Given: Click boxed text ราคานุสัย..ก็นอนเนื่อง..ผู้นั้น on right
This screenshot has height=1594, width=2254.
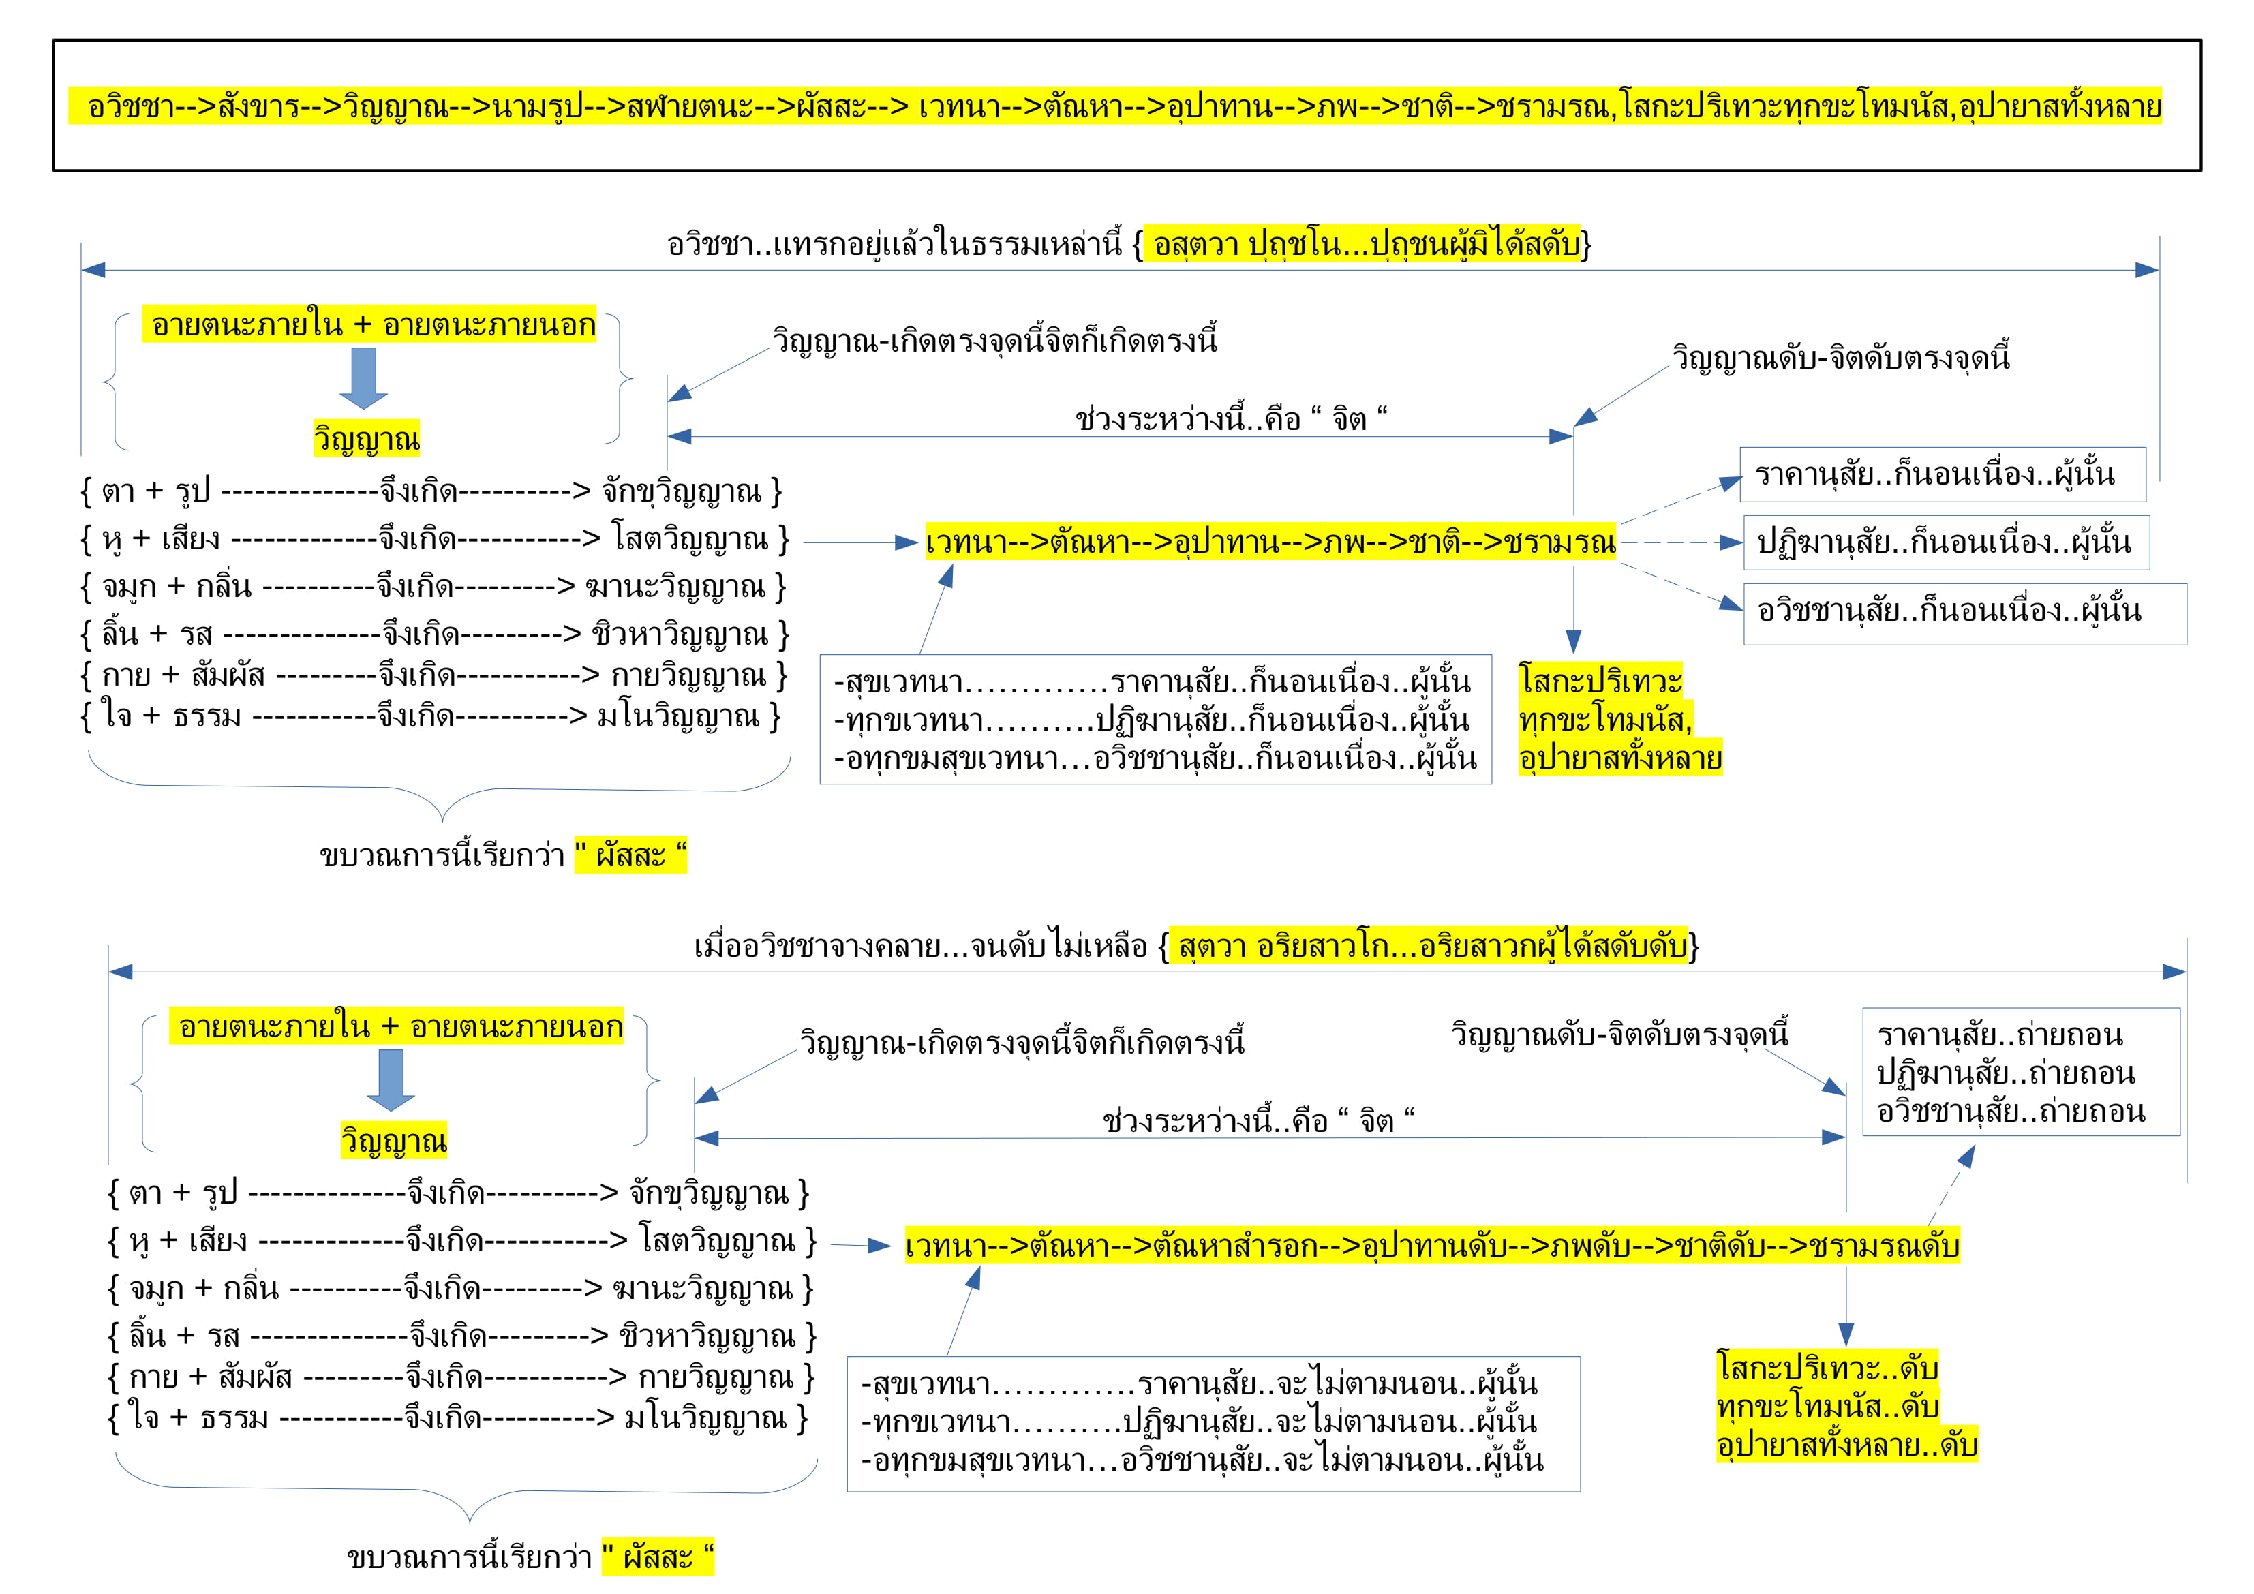Looking at the screenshot, I should [1935, 475].
